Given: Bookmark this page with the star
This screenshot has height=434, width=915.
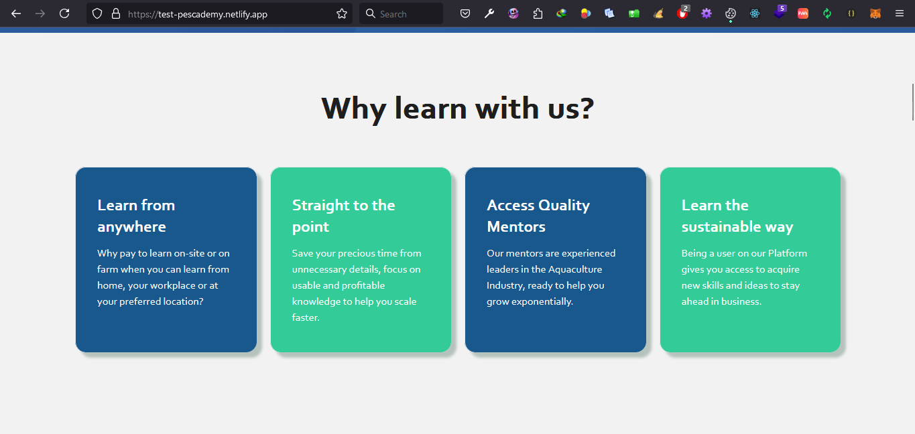Looking at the screenshot, I should pos(342,13).
